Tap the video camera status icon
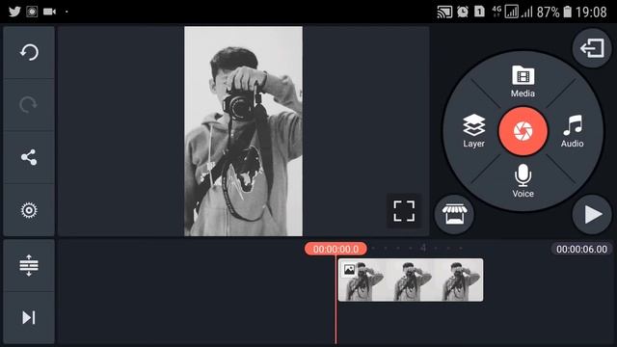The height and width of the screenshot is (347, 617). pyautogui.click(x=49, y=12)
